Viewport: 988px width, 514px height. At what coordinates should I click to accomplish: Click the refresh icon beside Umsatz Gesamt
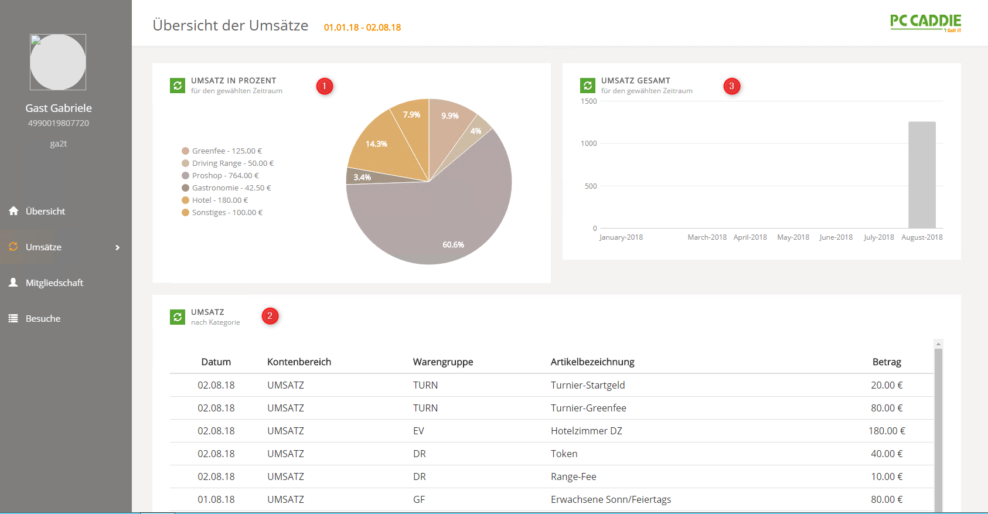pyautogui.click(x=587, y=86)
